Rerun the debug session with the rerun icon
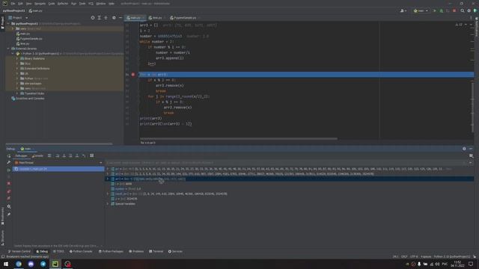The width and height of the screenshot is (479, 269). 9,156
